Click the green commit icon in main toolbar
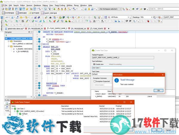 coord(55,9)
